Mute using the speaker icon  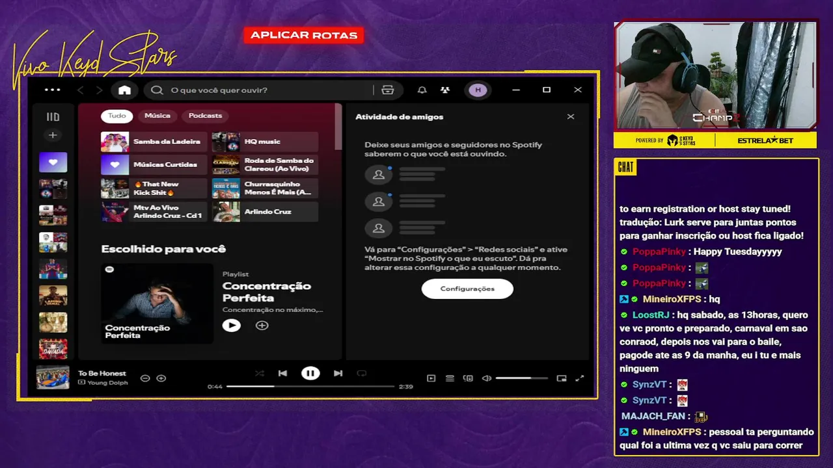[x=486, y=378]
